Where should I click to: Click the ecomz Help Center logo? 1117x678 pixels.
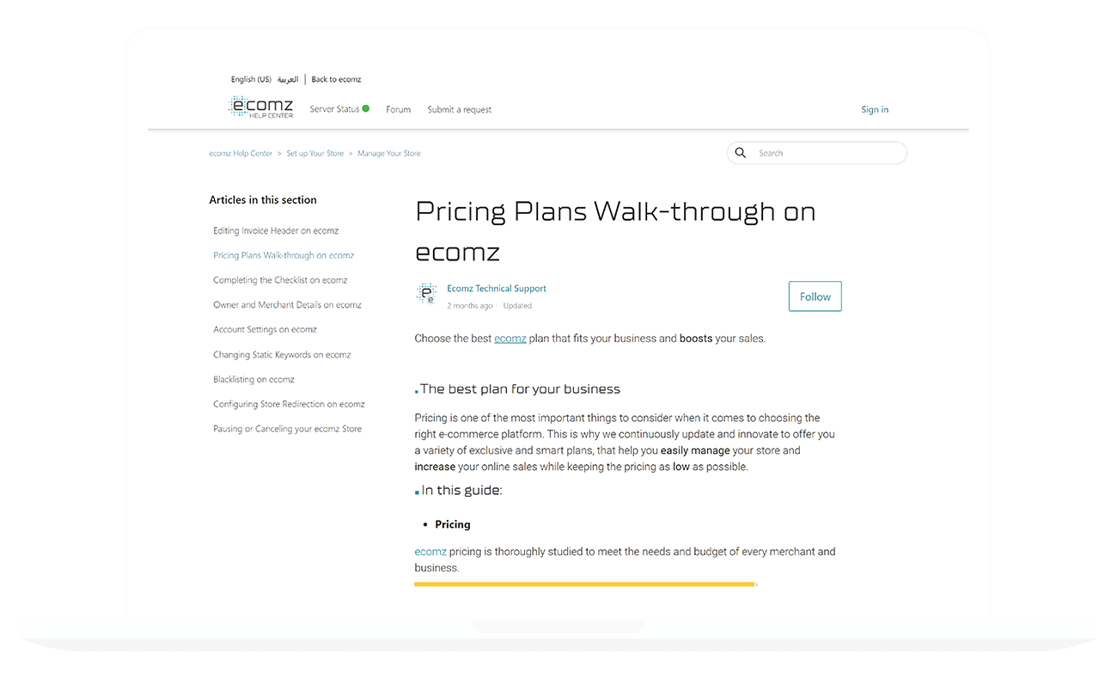pyautogui.click(x=261, y=107)
